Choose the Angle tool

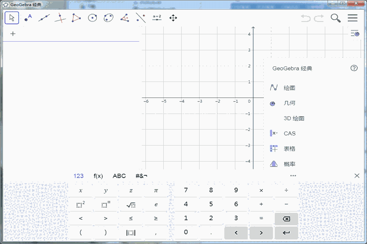(125, 18)
